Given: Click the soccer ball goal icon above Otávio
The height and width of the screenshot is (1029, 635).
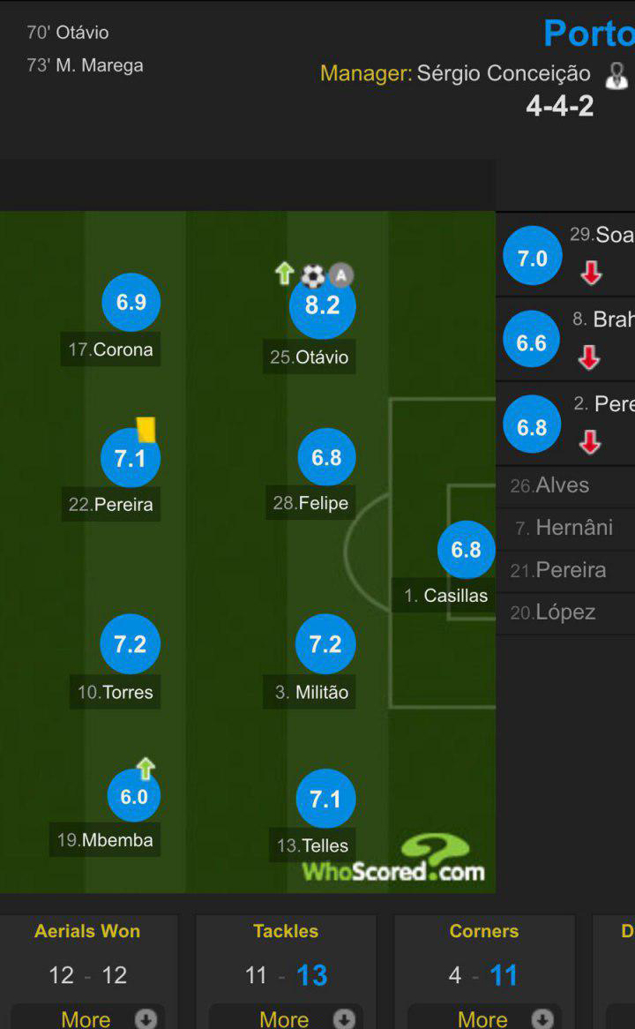Looking at the screenshot, I should 312,276.
